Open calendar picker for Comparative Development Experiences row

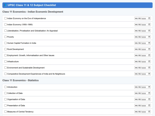pos(149,74)
